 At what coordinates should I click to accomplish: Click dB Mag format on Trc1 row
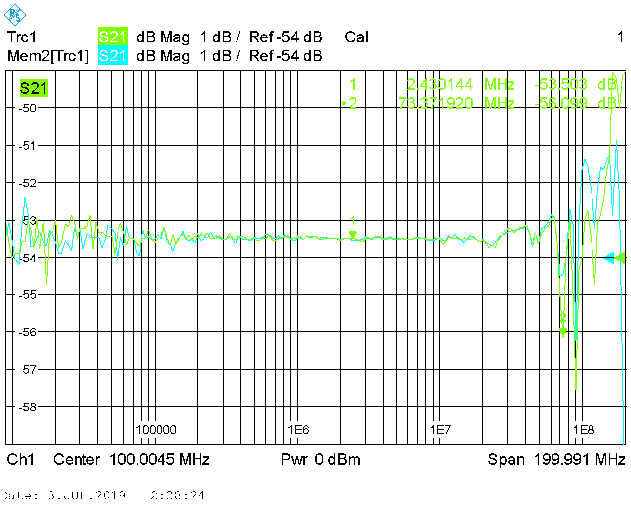pyautogui.click(x=162, y=37)
